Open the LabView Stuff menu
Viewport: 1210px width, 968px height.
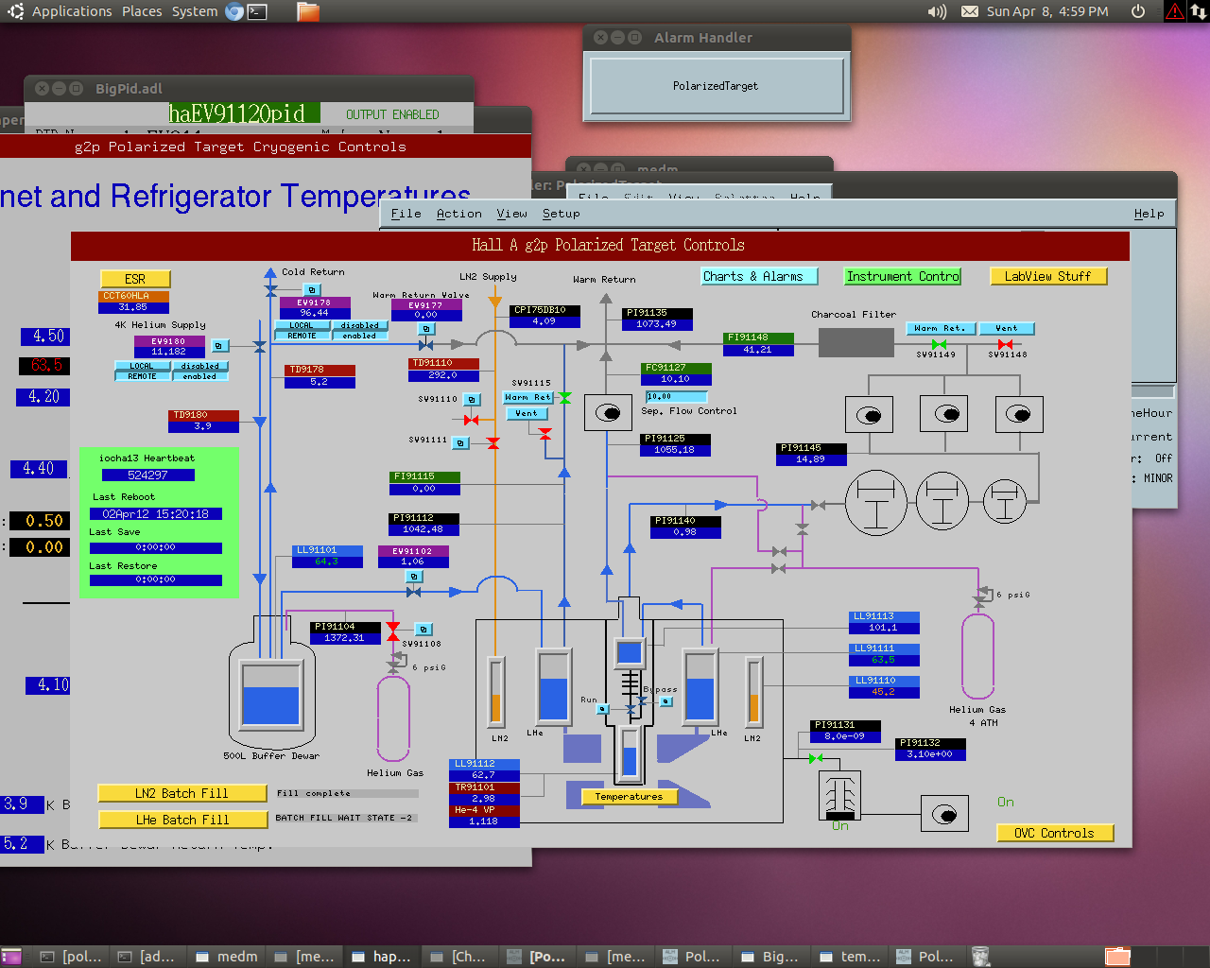(1048, 276)
